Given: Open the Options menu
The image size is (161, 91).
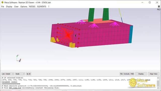Looking at the screenshot, I should coord(24,7).
